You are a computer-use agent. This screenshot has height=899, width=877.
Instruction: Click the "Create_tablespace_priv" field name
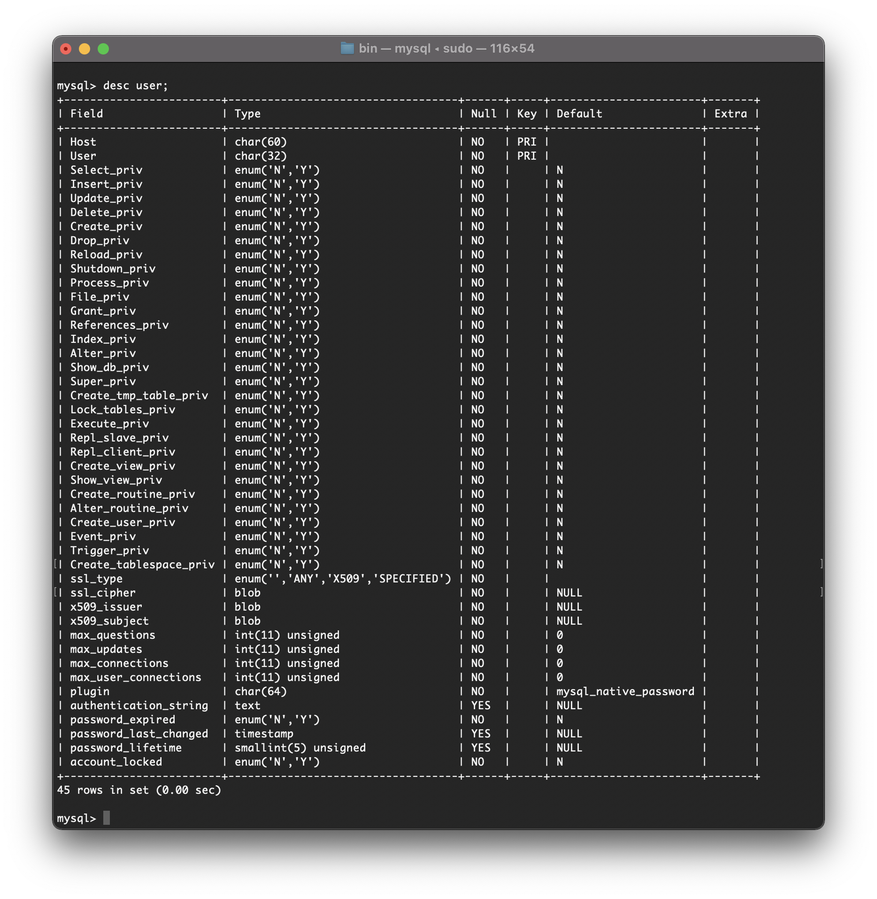(x=143, y=565)
